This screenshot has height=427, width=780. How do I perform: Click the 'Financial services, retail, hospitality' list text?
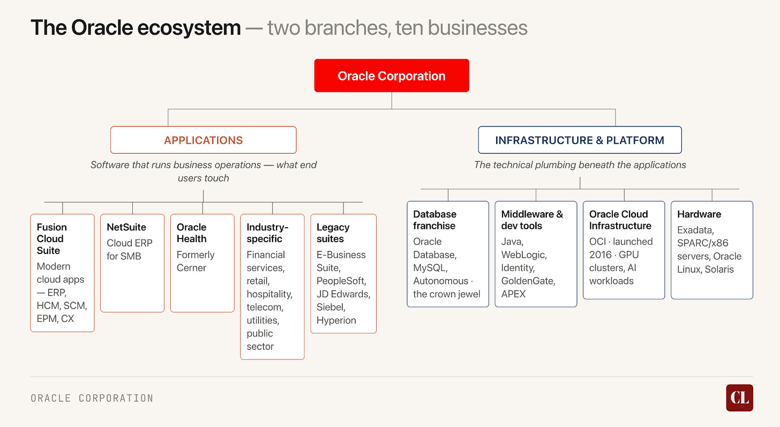pyautogui.click(x=269, y=301)
